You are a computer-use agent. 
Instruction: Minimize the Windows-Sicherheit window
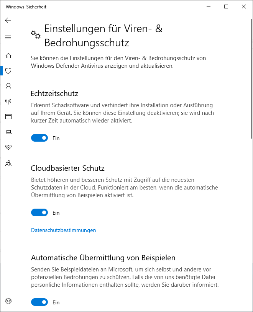point(209,7)
